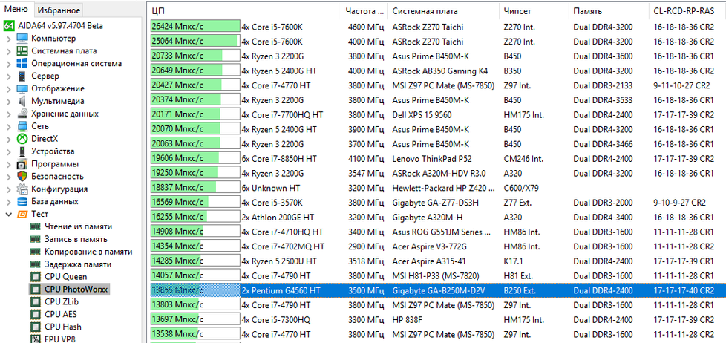Image resolution: width=726 pixels, height=343 pixels.
Task: Click the Network icon in the sidebar
Action: [x=22, y=126]
